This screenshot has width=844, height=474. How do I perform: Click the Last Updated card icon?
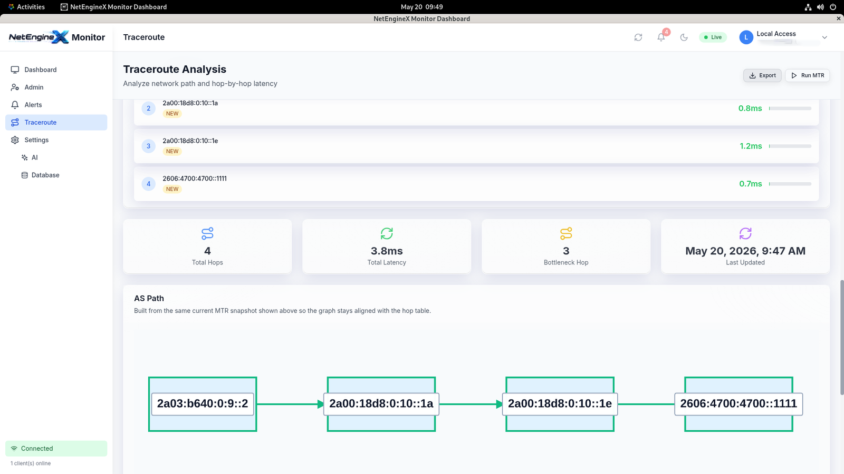(745, 233)
